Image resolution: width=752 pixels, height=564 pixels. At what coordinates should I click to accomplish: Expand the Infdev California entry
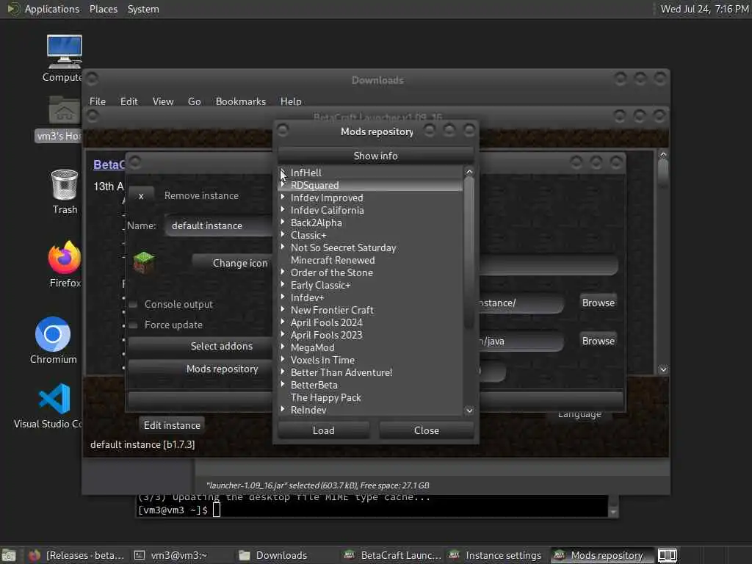coord(283,209)
